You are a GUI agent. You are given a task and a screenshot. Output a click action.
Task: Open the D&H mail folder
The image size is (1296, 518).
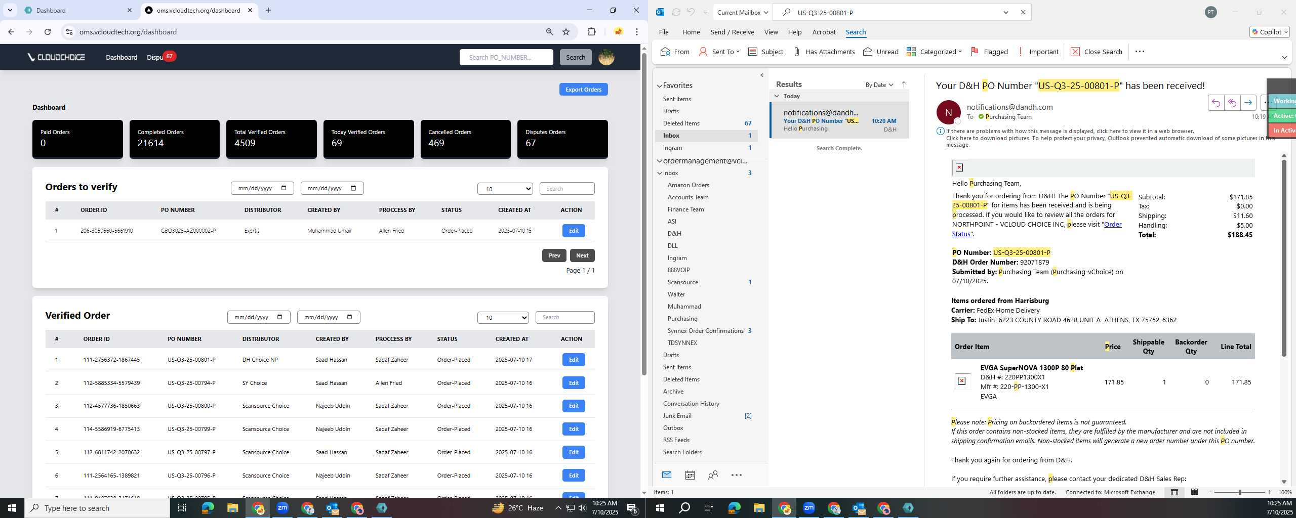[x=674, y=233]
